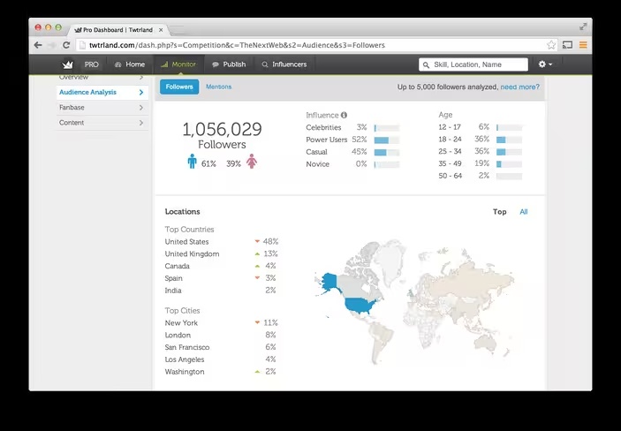Click the 50 - 64 age label
The image size is (621, 431).
pos(450,176)
